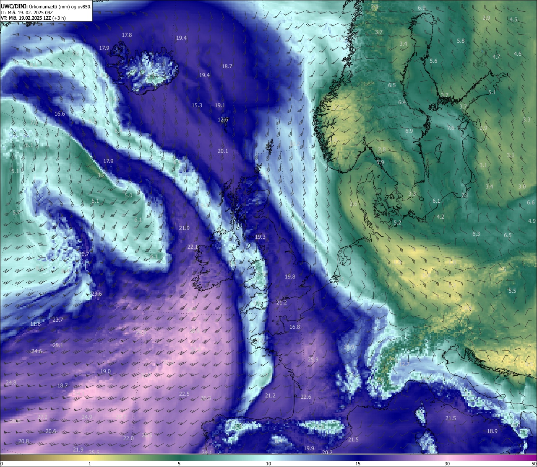Viewport: 537px width, 467px height.
Task: Click the '24.9' value on the map
Action: (87, 417)
